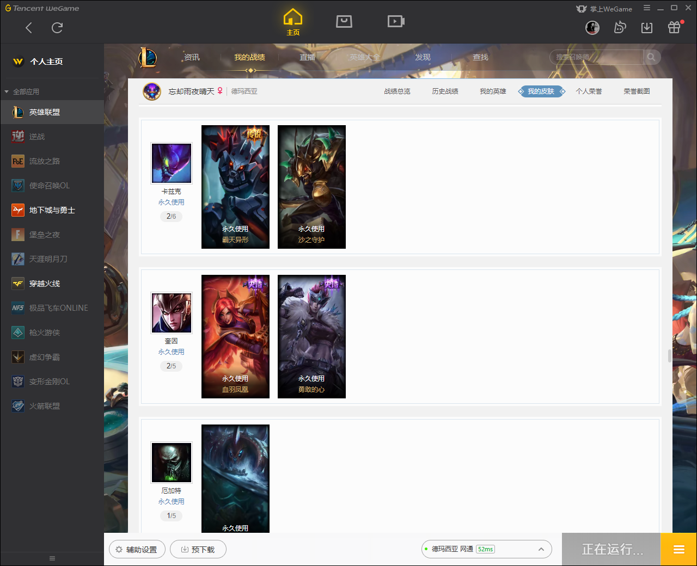Select 火箭联盟 in sidebar
This screenshot has width=697, height=566.
(x=52, y=406)
